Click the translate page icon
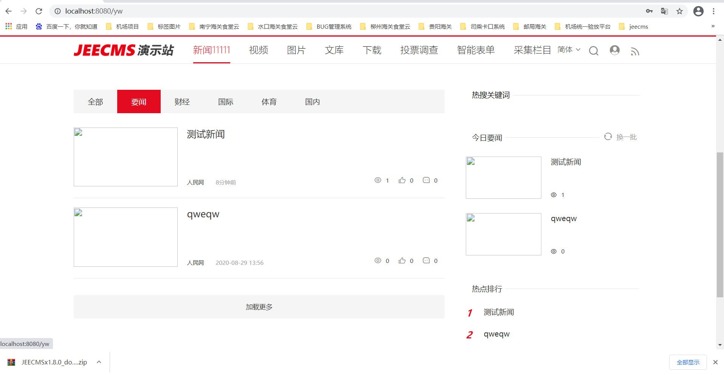Viewport: 724px width, 375px height. point(664,11)
